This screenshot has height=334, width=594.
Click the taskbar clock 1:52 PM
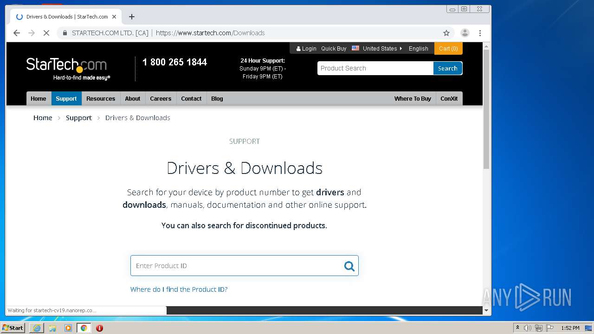[570, 328]
